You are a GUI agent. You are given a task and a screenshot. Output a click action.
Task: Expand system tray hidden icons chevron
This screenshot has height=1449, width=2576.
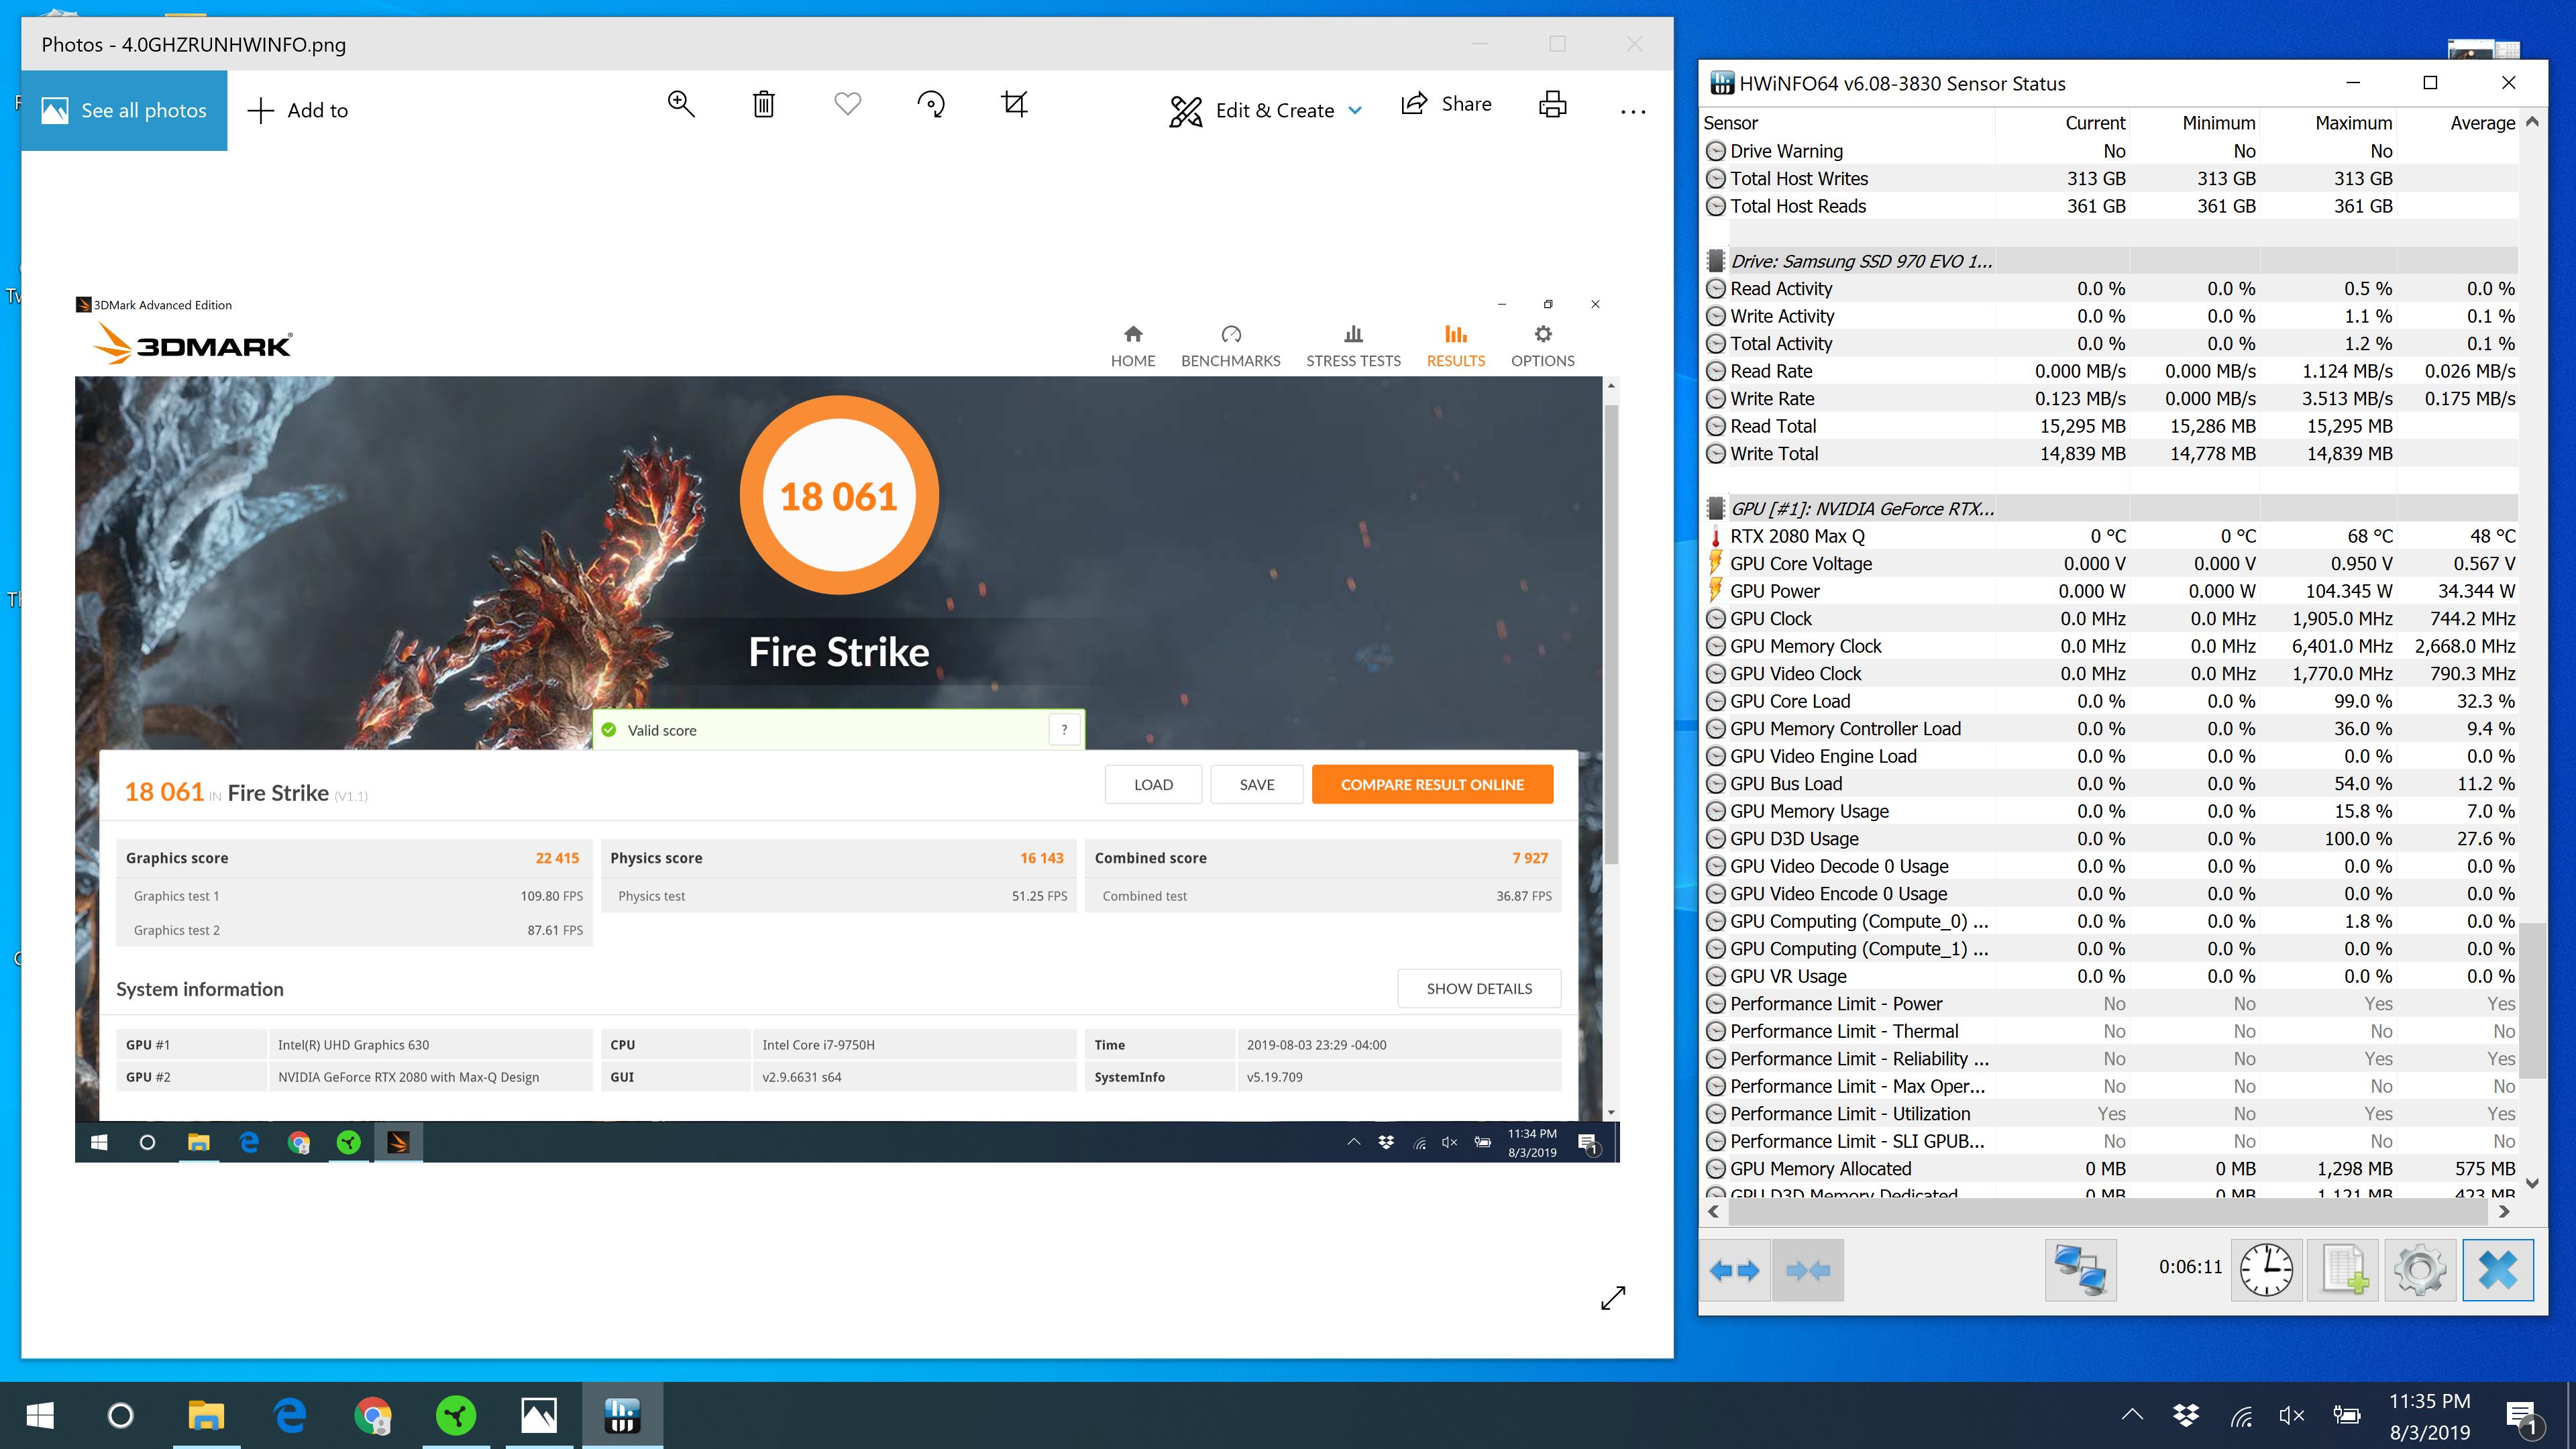tap(2132, 1415)
